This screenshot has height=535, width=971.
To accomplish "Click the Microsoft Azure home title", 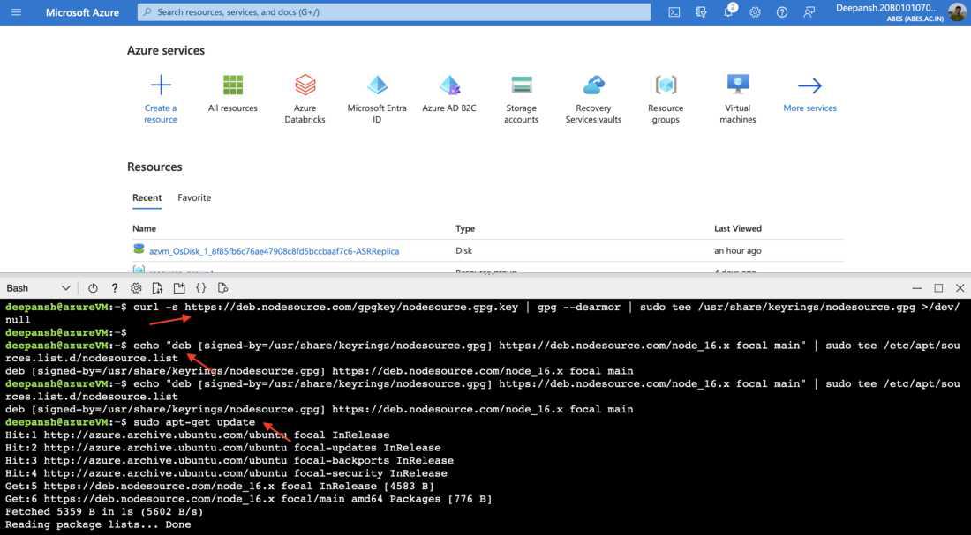I will coord(82,12).
